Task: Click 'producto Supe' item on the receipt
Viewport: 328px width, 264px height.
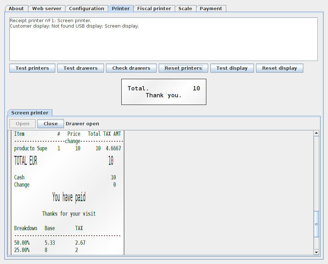Action: click(31, 148)
